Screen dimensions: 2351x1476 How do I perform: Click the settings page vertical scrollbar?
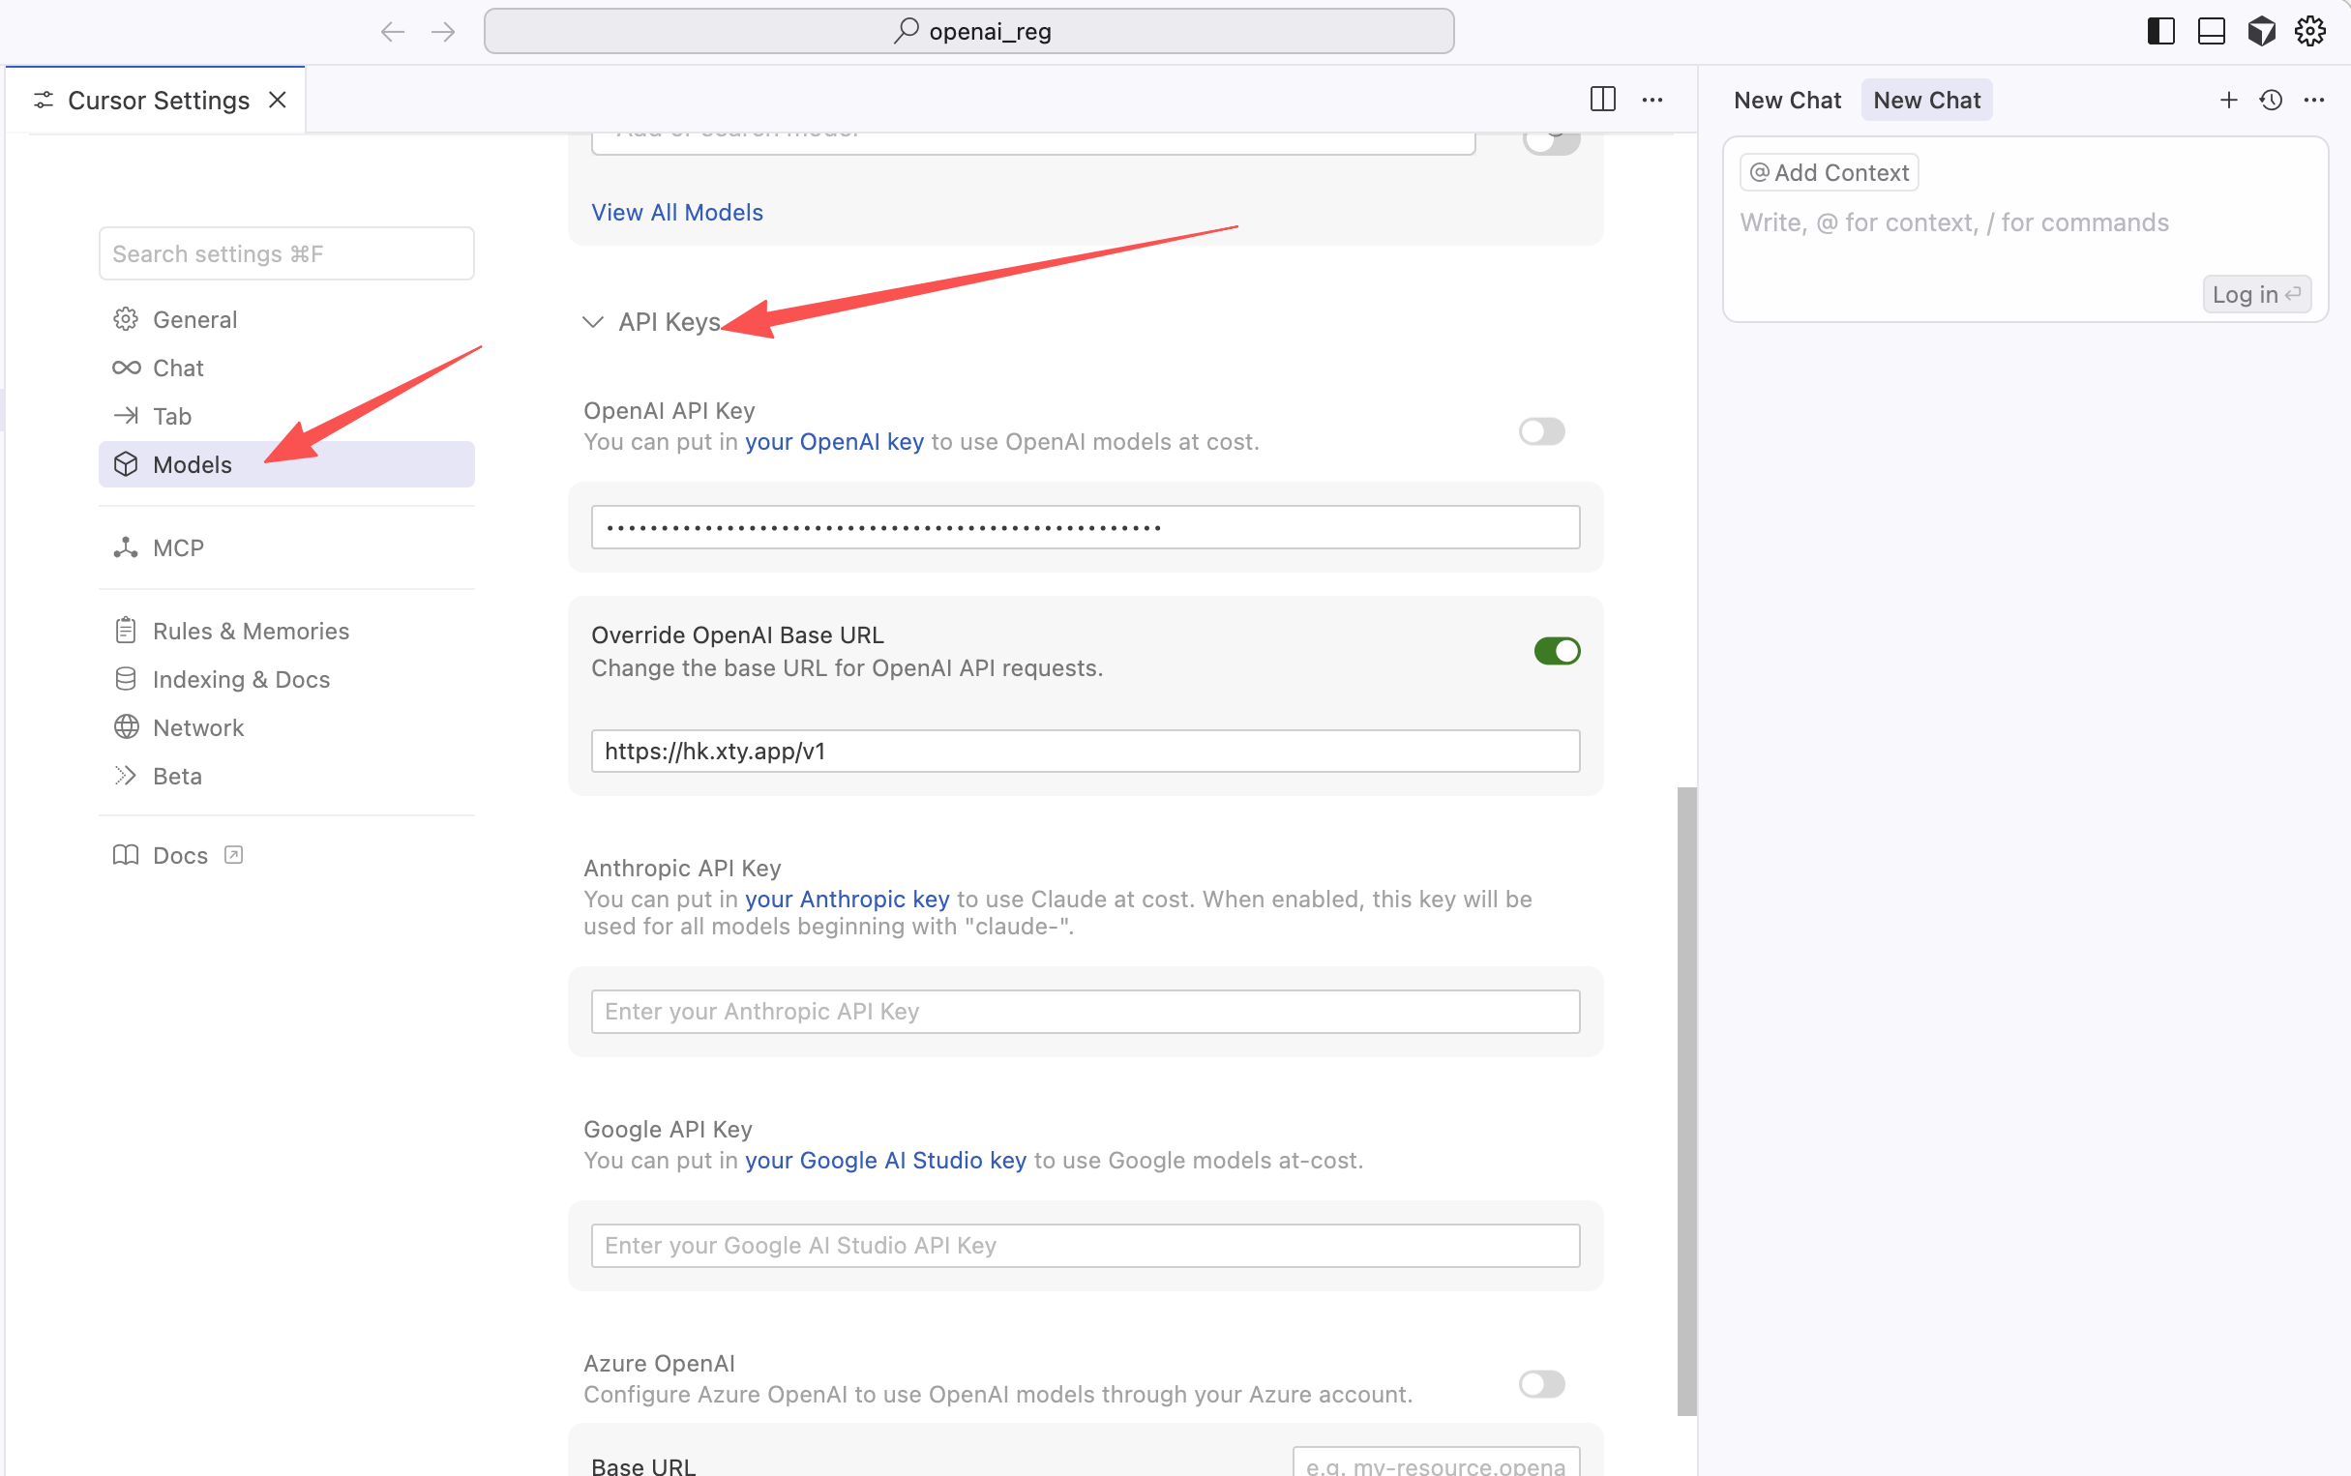[1686, 1099]
